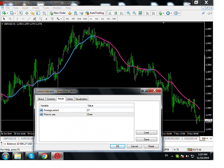
Task: Open the Charts menu
Action: pos(35,8)
